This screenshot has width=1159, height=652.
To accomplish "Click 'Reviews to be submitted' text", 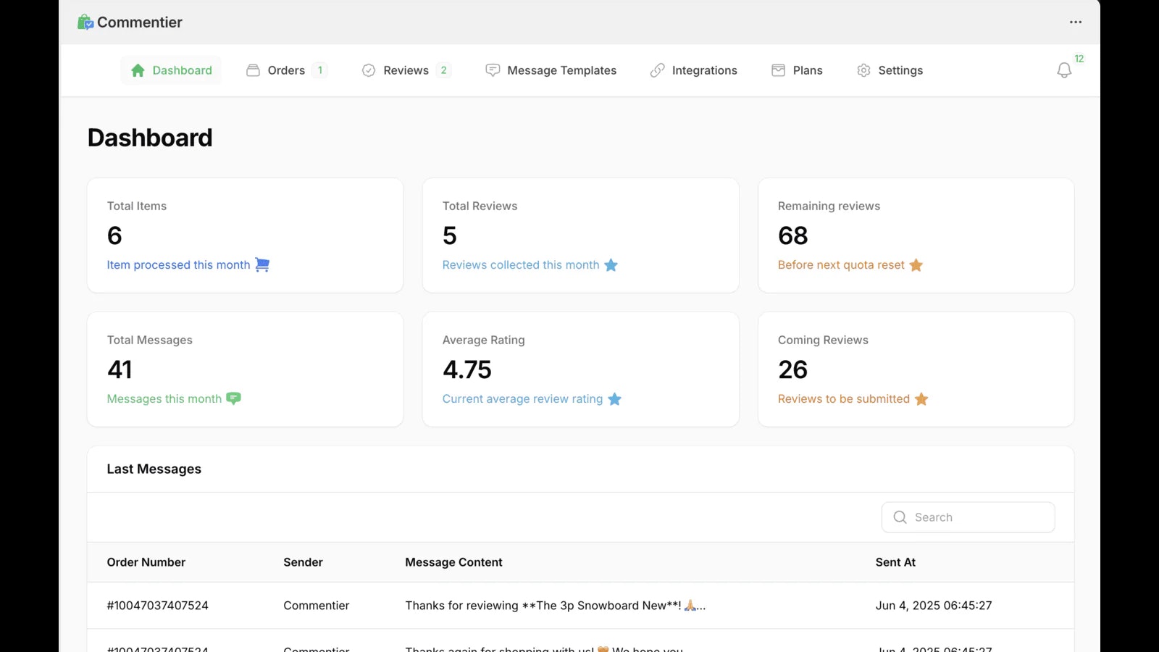I will click(844, 399).
